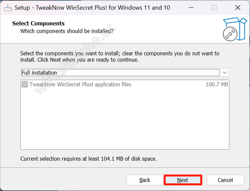Go Back to the previous setup step
250x191 pixels.
(x=145, y=180)
